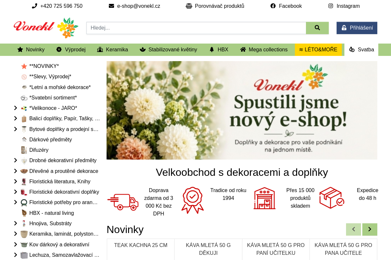The width and height of the screenshot is (391, 260).
Task: Open the Keramika menu item
Action: click(x=112, y=50)
